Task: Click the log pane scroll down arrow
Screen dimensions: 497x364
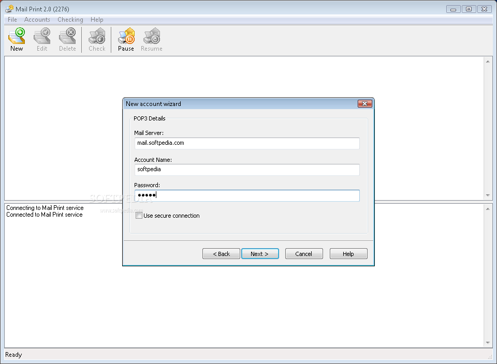Action: [488, 342]
